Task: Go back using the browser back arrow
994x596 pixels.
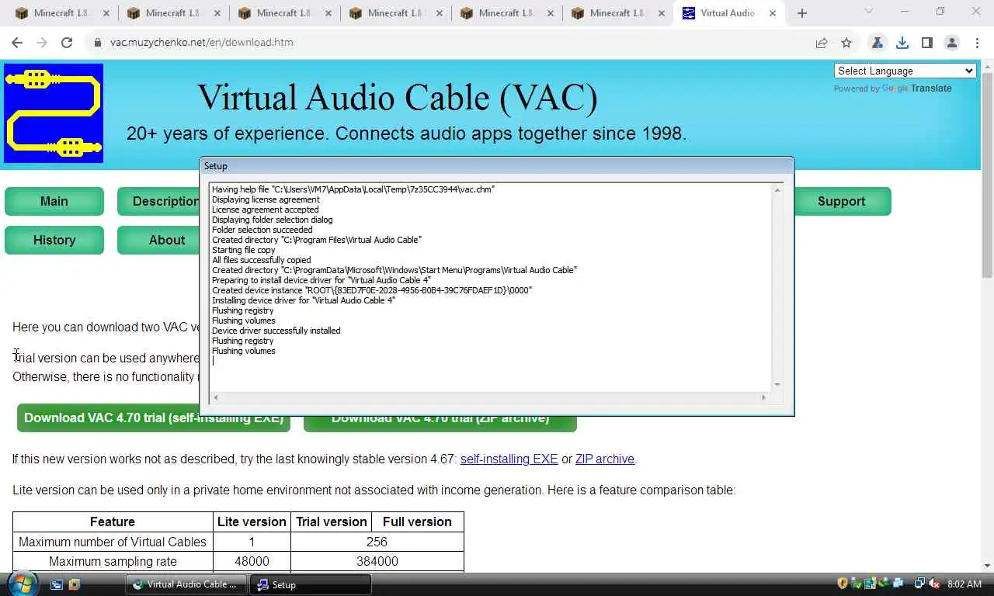Action: pyautogui.click(x=17, y=43)
